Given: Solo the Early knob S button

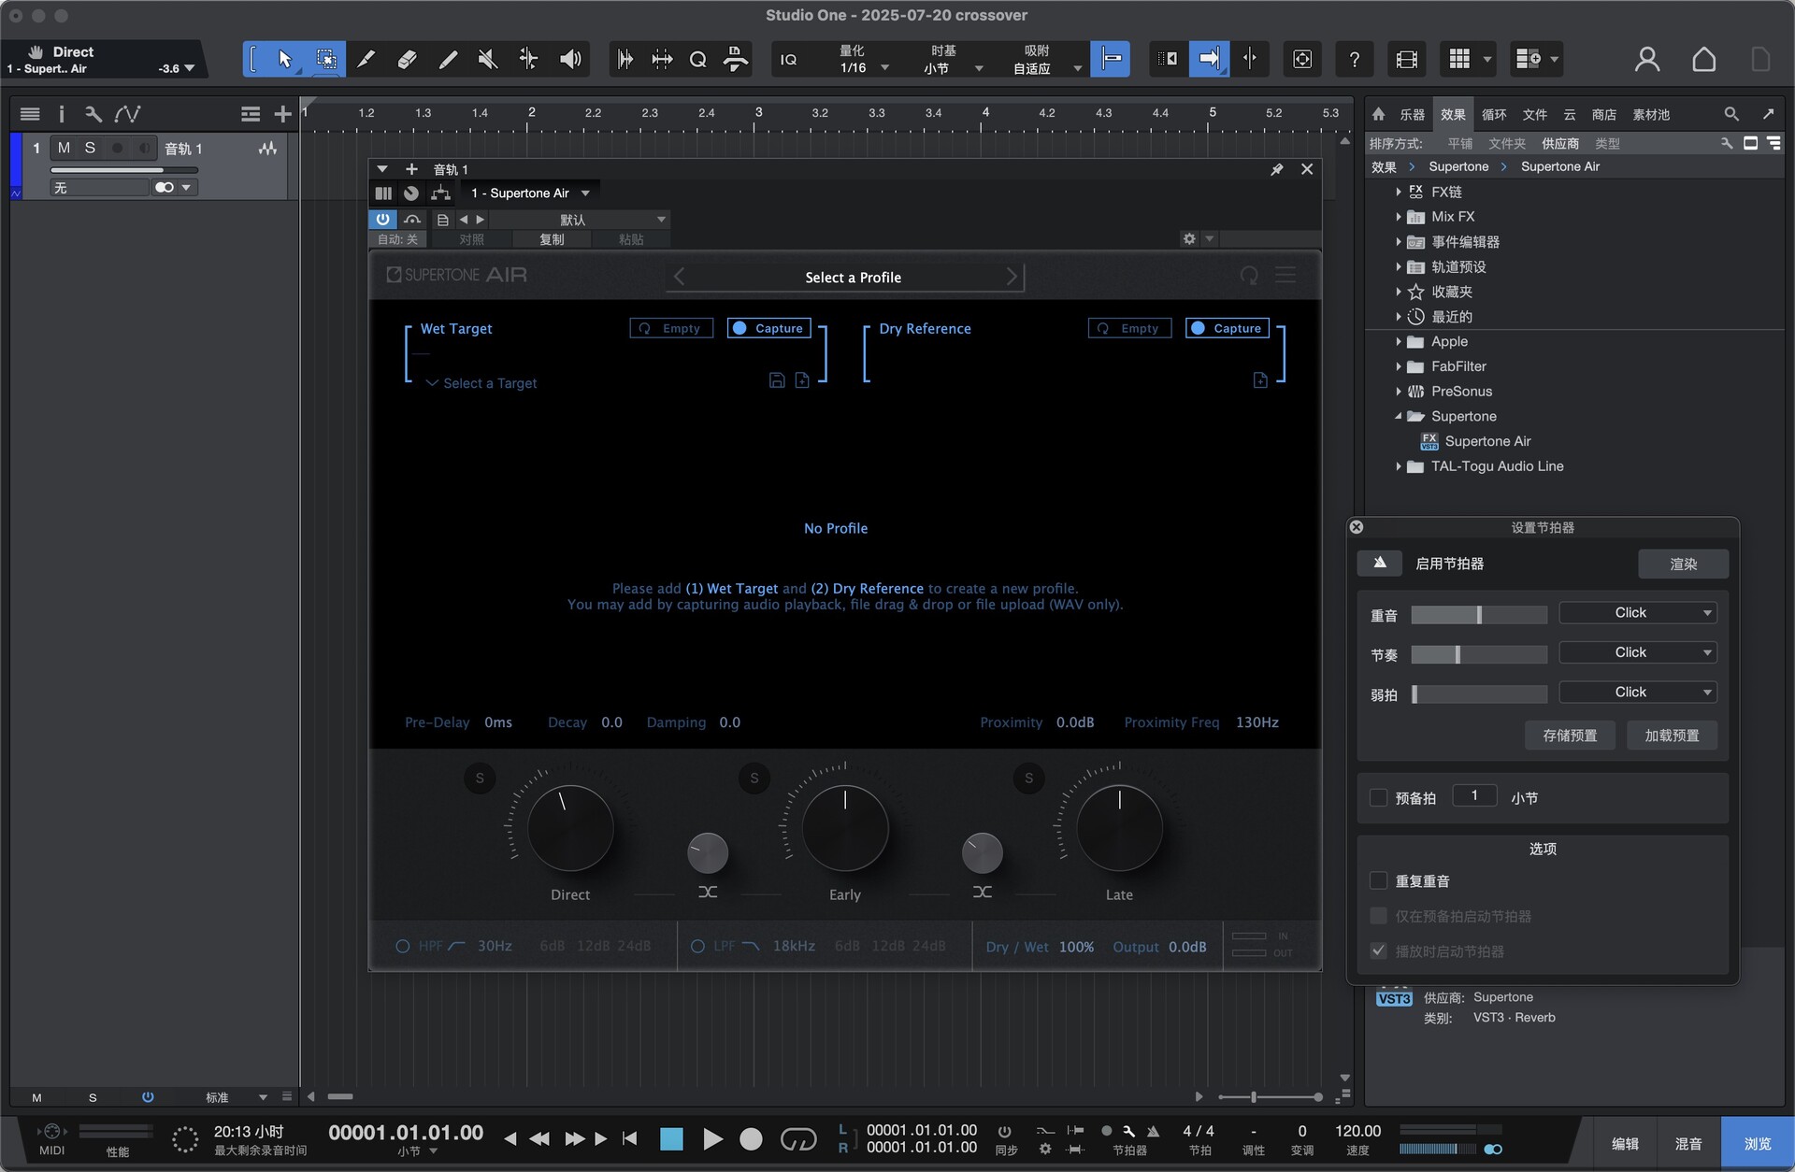Looking at the screenshot, I should coord(754,778).
